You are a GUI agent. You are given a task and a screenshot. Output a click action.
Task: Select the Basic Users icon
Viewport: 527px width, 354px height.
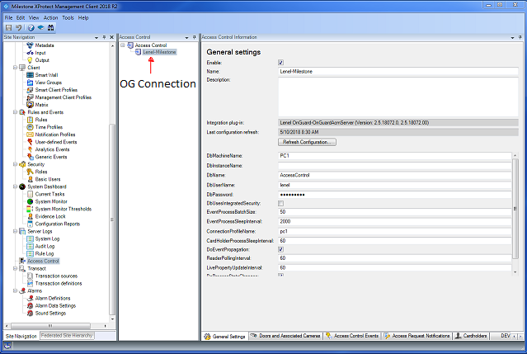coord(30,179)
